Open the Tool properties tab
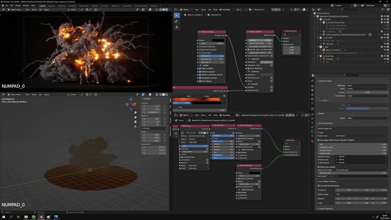Screen dimensions: 391x220 (312, 81)
